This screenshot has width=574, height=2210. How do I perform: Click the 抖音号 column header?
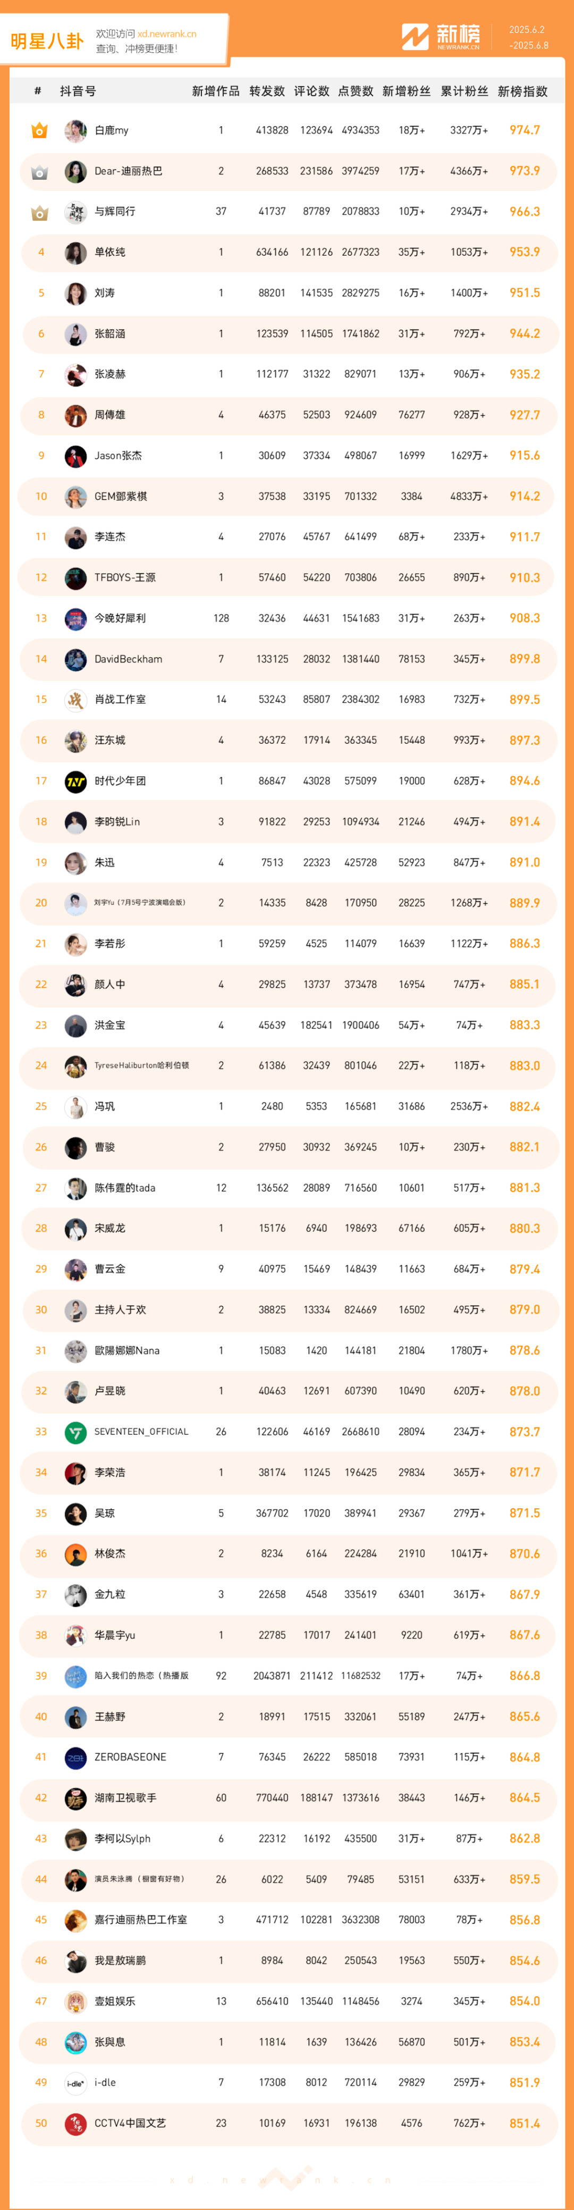pos(78,91)
